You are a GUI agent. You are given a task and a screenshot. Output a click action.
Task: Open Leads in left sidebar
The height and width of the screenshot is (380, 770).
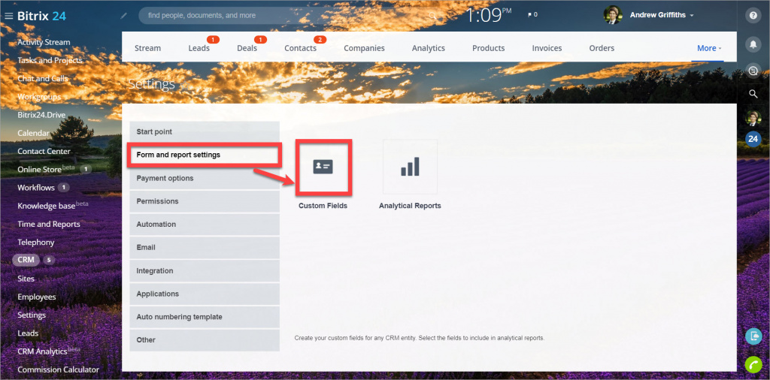[28, 333]
